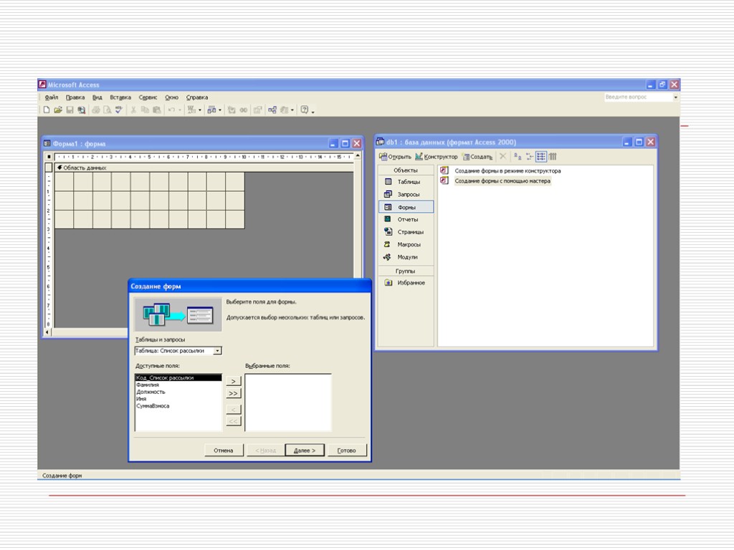Select 'Создание формы с помощью мастера' entry
The image size is (734, 550).
point(496,181)
